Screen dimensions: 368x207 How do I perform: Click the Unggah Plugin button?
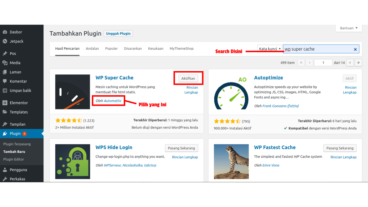pos(118,34)
